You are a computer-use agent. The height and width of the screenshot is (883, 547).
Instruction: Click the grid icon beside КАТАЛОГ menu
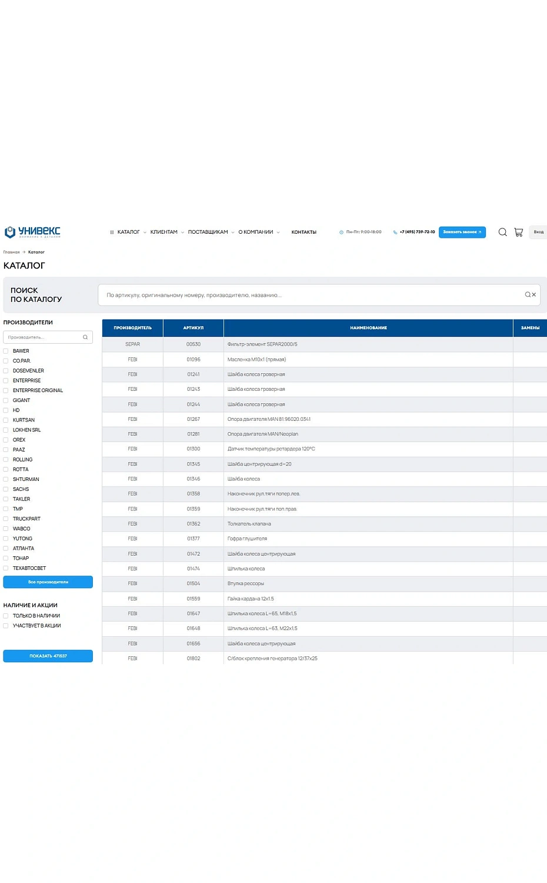(112, 232)
